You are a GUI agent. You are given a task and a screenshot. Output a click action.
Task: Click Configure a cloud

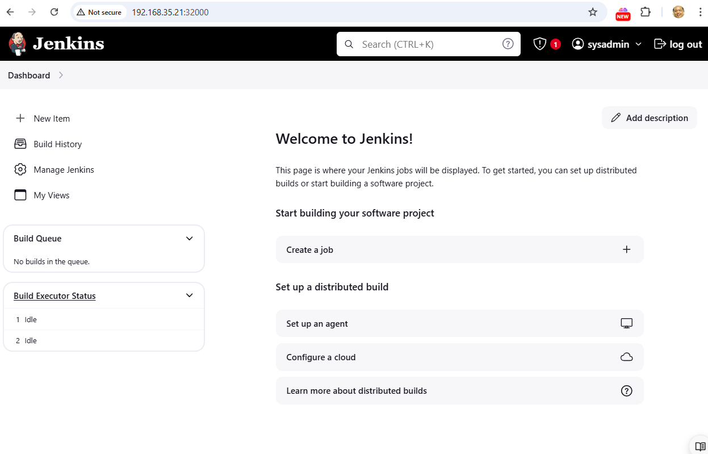click(x=460, y=357)
